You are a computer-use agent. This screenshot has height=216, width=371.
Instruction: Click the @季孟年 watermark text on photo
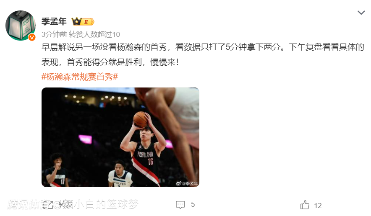[x=190, y=183]
